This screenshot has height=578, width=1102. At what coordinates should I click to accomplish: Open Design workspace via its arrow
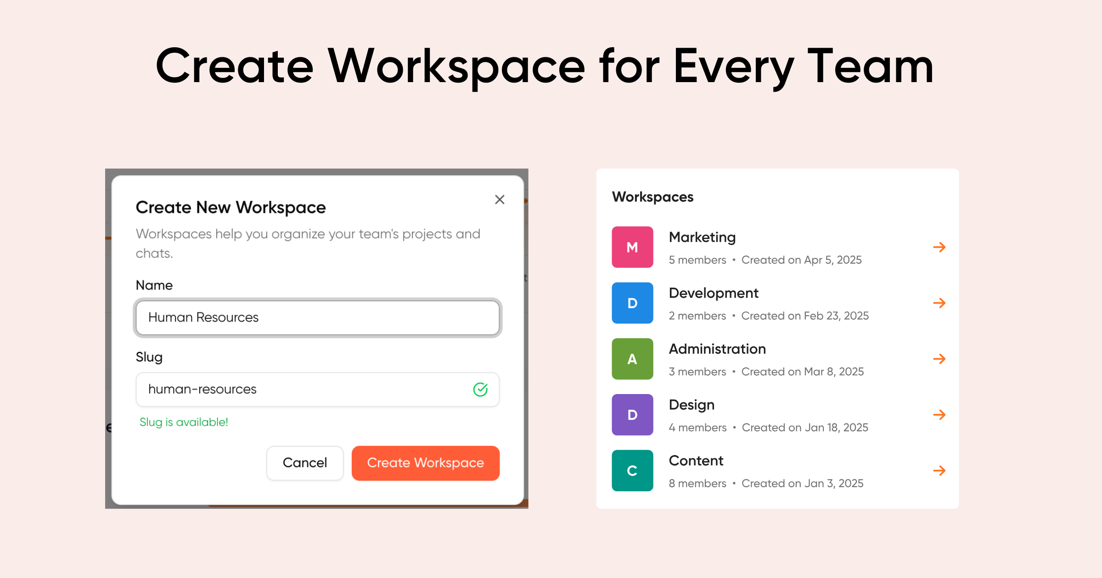pos(939,414)
